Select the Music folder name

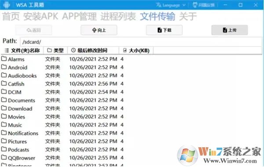tap(15, 125)
